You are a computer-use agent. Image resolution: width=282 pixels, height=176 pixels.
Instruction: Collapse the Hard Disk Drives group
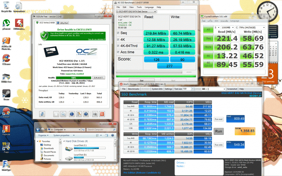coord(64,141)
